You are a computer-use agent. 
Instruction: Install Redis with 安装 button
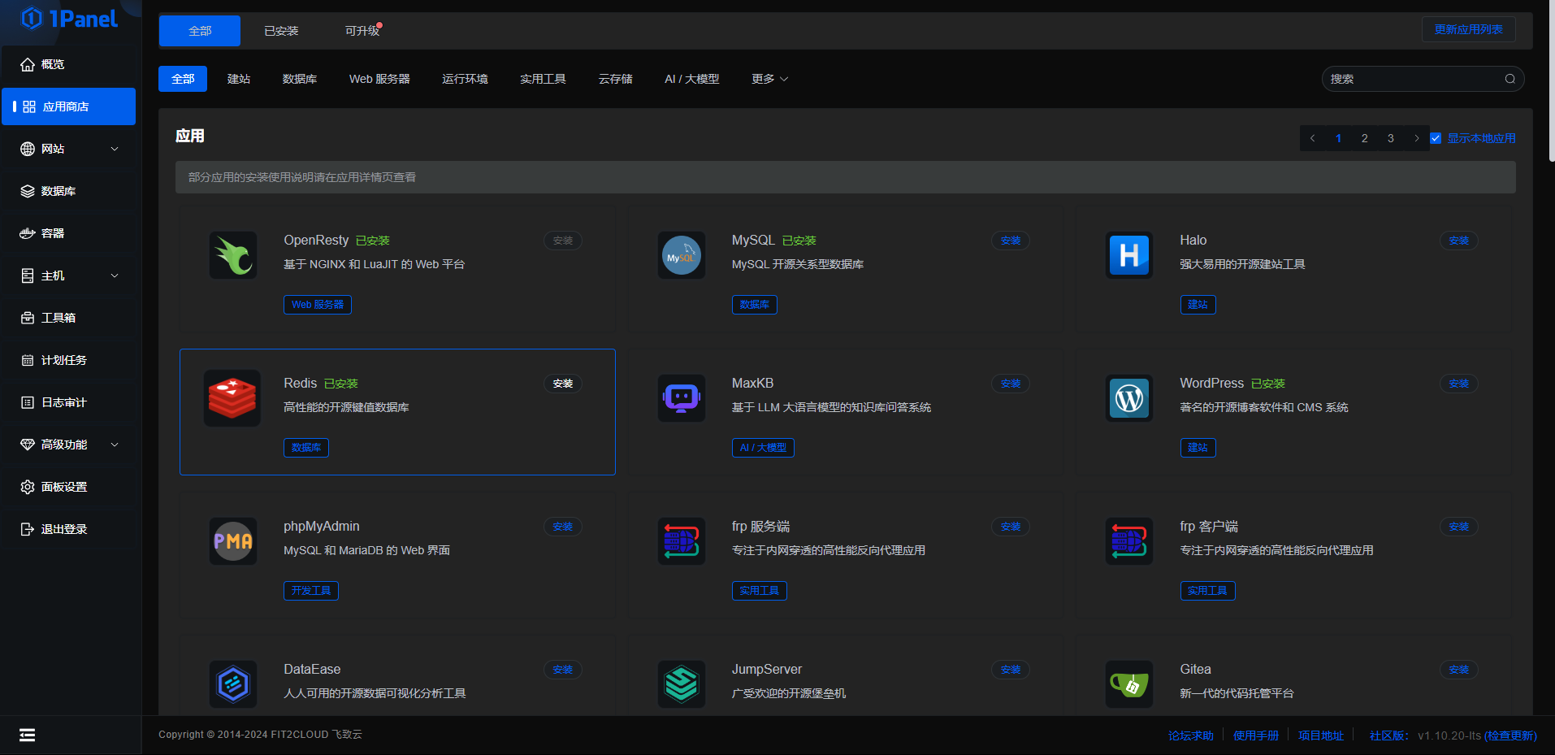(x=563, y=384)
